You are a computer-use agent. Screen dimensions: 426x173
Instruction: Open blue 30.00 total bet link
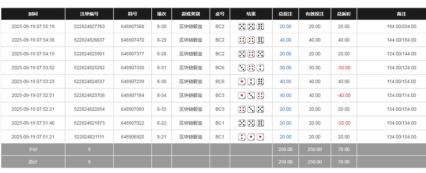(x=285, y=68)
